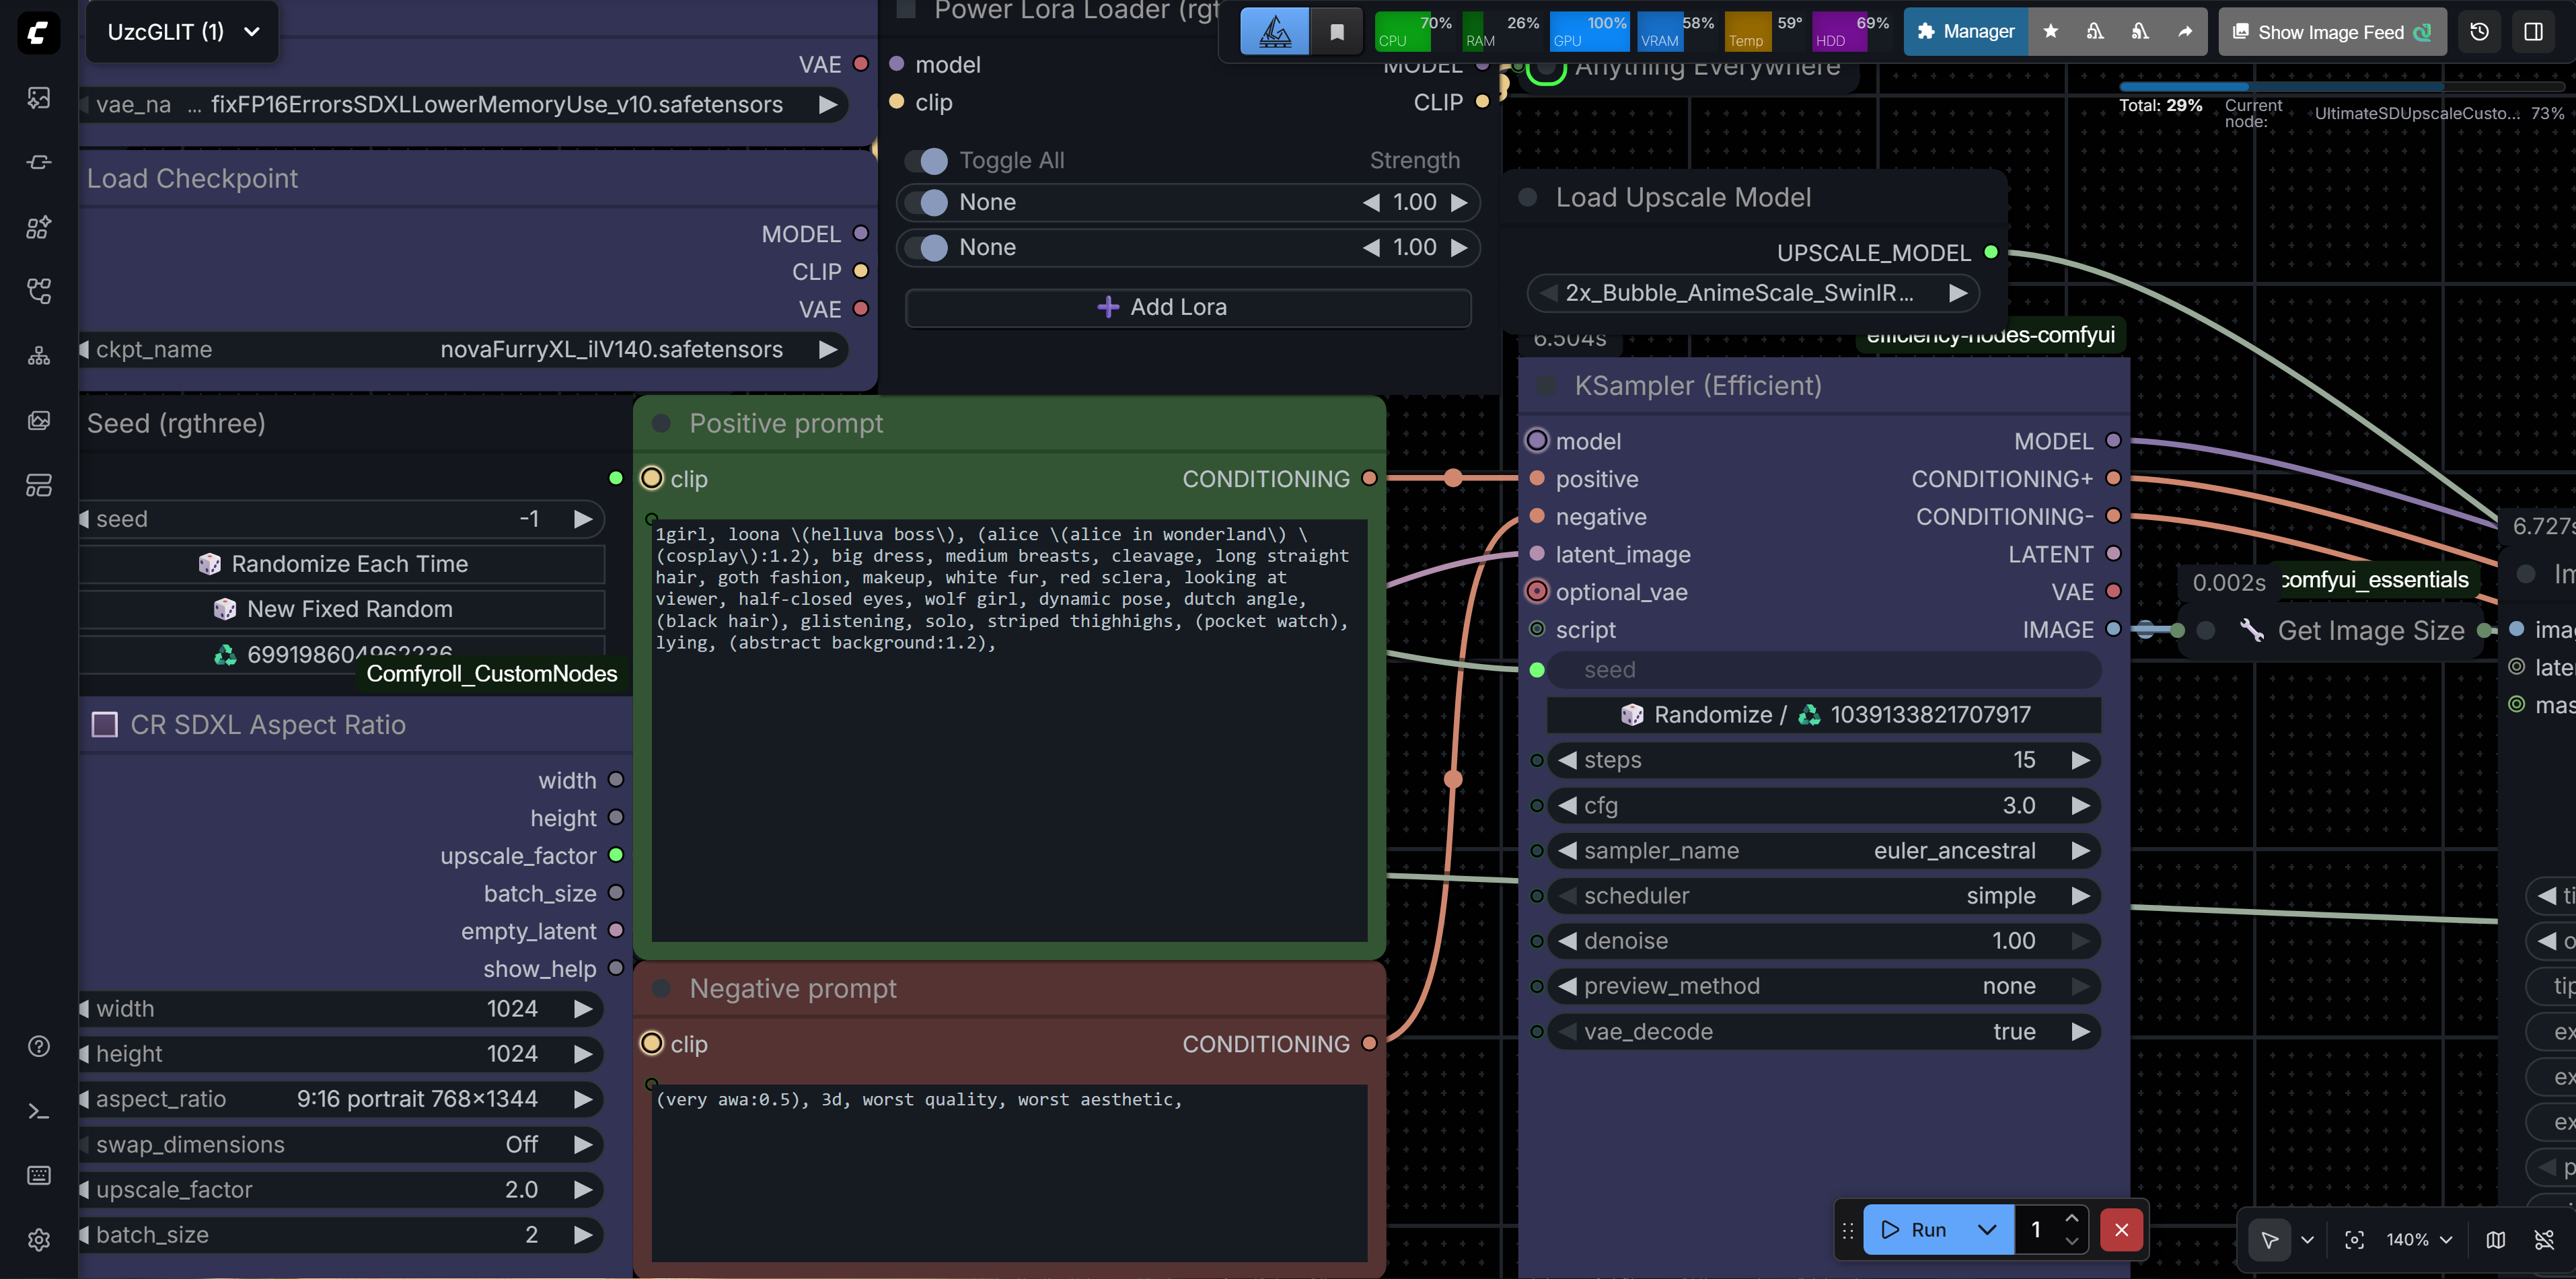Toggle the first None Lora switch
This screenshot has height=1279, width=2576.
(x=927, y=202)
